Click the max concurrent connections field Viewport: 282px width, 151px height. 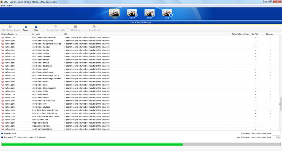pos(275,137)
